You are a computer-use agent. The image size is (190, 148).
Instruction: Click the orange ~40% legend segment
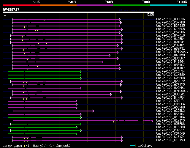pyautogui.click(x=58, y=5)
